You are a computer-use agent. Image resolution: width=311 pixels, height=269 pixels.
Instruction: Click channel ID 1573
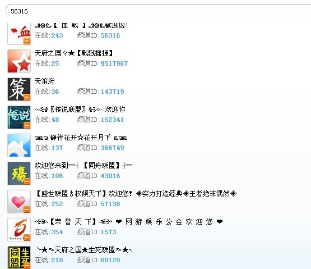pos(108,232)
